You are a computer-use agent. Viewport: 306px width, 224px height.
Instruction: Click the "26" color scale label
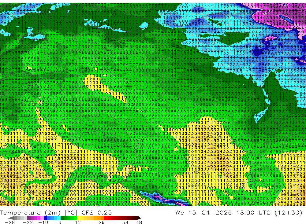(102, 222)
